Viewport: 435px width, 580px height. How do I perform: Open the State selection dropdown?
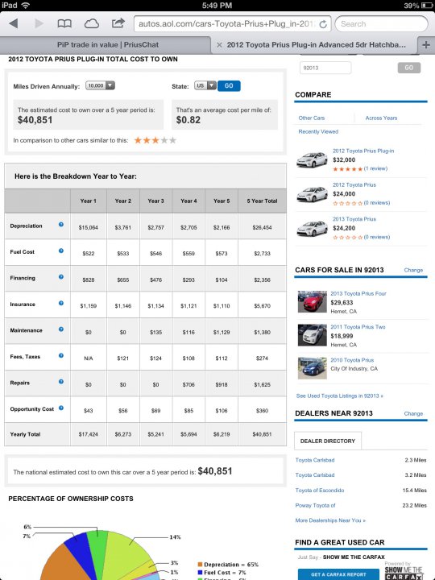pyautogui.click(x=205, y=85)
